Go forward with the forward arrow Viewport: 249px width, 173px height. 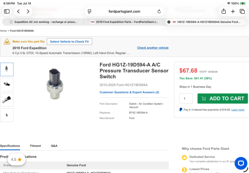28,11
